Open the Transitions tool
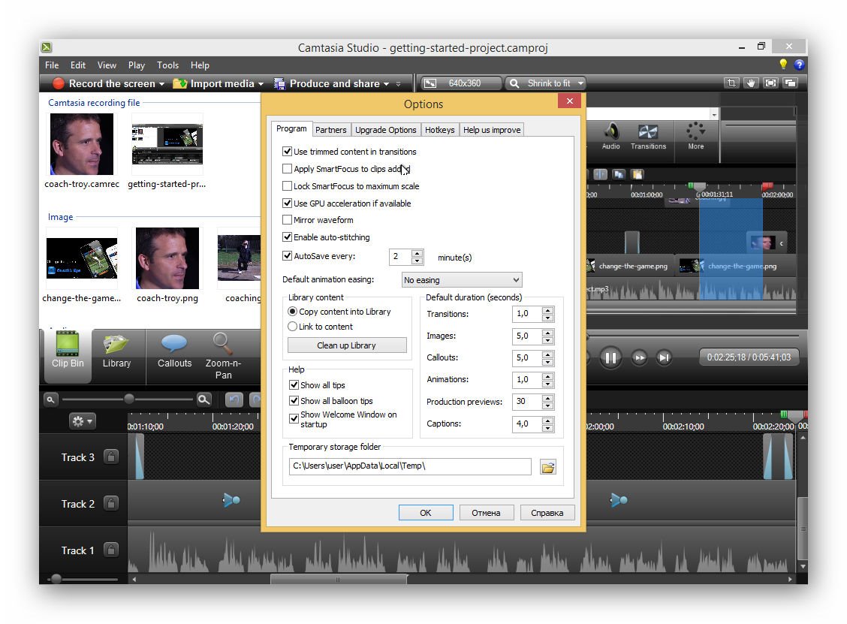 (648, 136)
